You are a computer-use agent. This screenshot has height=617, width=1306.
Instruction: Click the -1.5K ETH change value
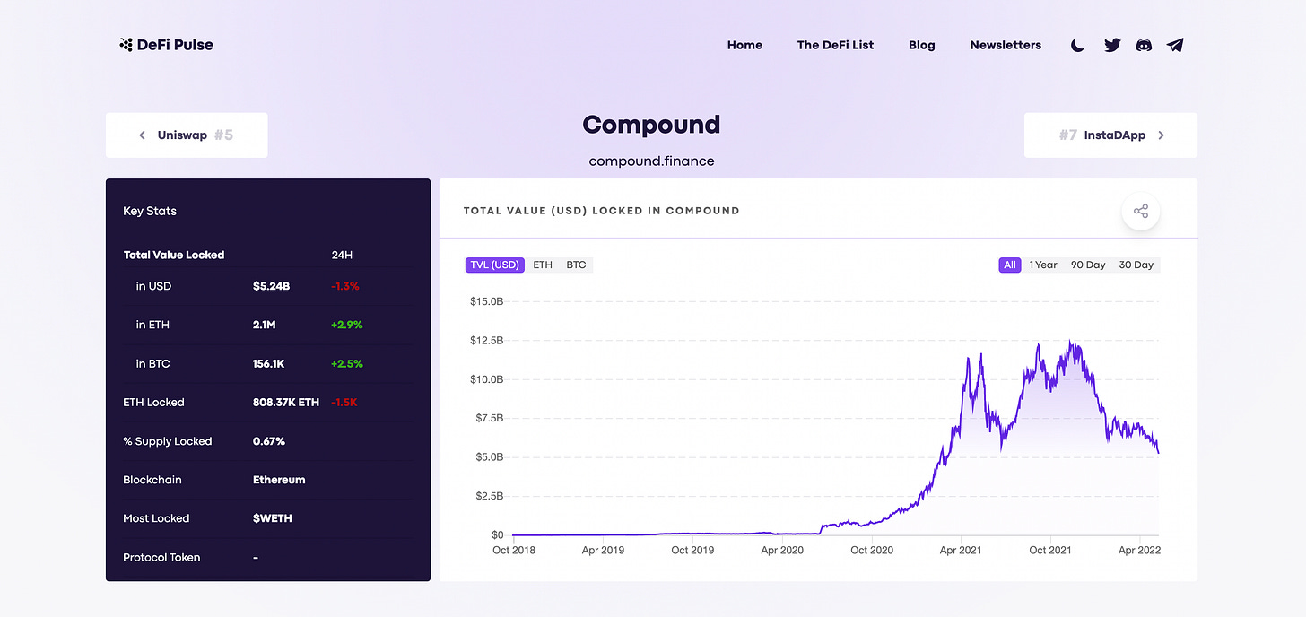344,403
